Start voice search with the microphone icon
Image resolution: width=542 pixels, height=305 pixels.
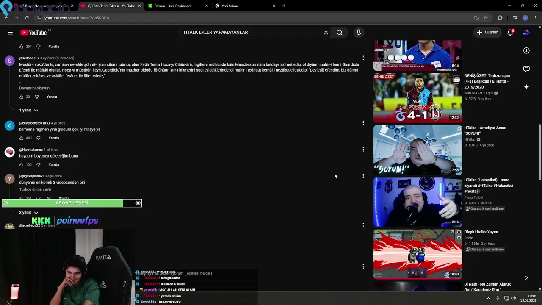(359, 33)
